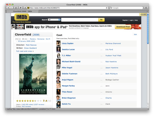Click the toolbar button right of the home icon
The image size is (154, 116).
click(20, 8)
